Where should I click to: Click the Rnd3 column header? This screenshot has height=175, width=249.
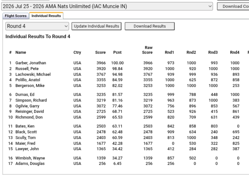tap(213, 52)
